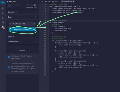Click '// Store counter value - 1' comment

pyautogui.click(x=69, y=63)
